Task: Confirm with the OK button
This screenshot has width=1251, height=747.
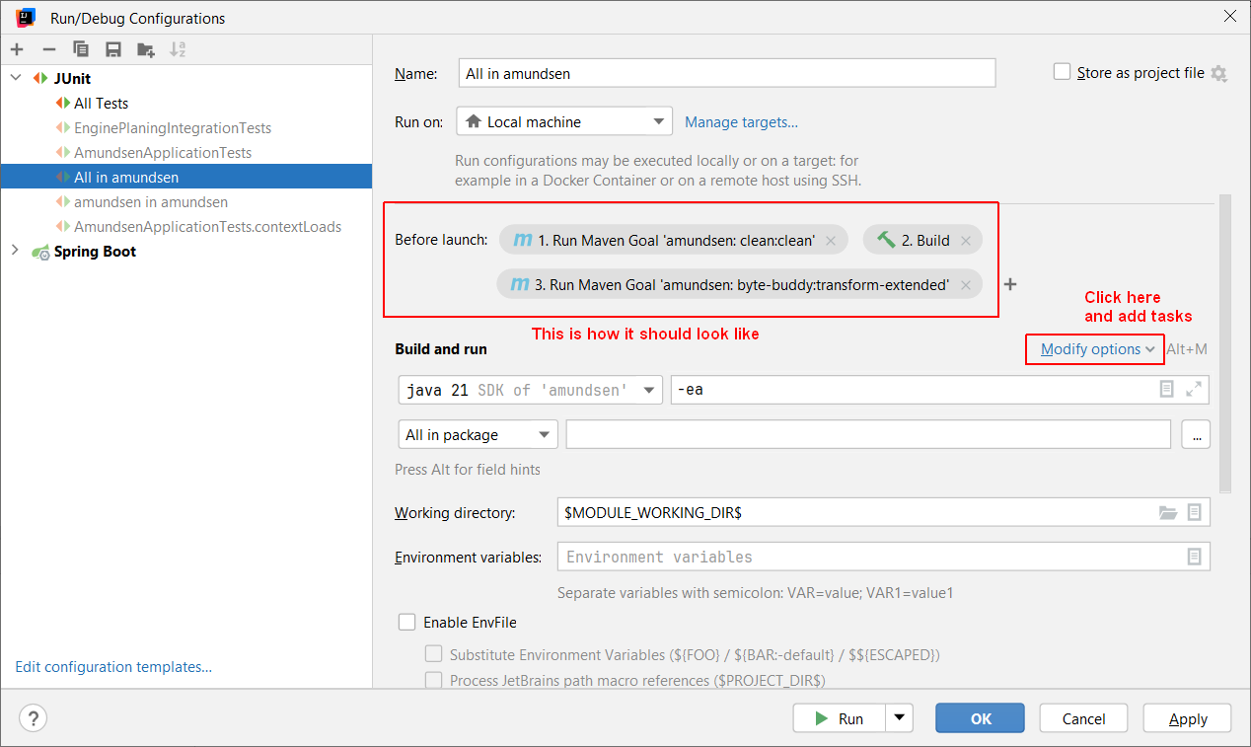Action: click(x=981, y=718)
